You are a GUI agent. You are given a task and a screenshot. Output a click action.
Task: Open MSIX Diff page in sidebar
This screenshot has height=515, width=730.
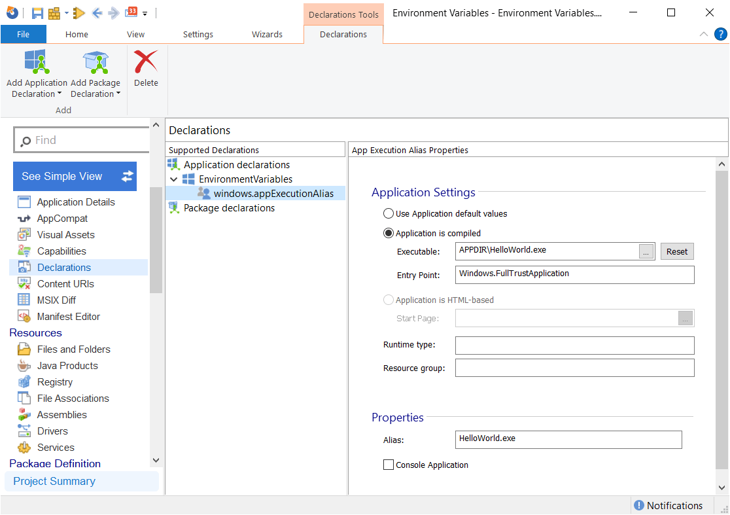[56, 300]
